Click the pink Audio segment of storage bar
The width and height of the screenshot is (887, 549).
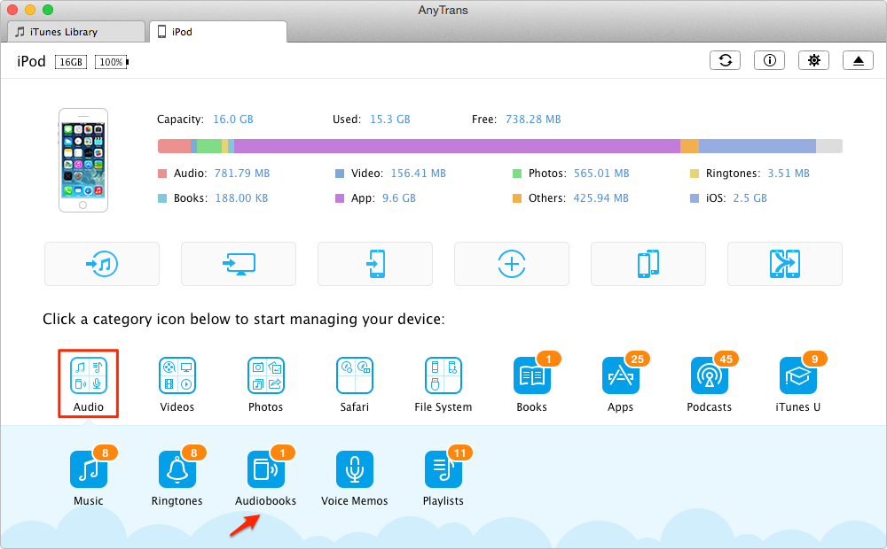click(x=174, y=146)
